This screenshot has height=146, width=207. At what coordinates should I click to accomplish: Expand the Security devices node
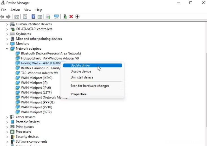(x=7, y=137)
